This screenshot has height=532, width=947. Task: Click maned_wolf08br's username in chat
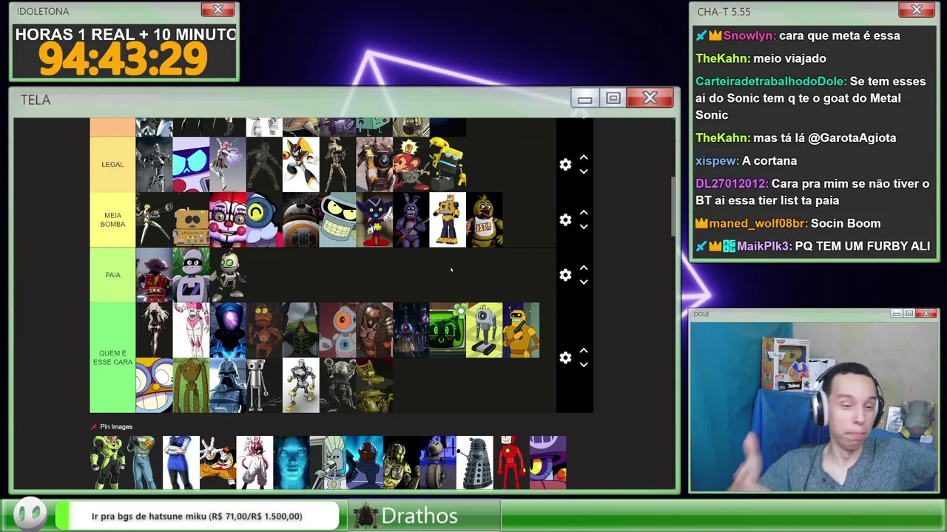click(x=759, y=223)
